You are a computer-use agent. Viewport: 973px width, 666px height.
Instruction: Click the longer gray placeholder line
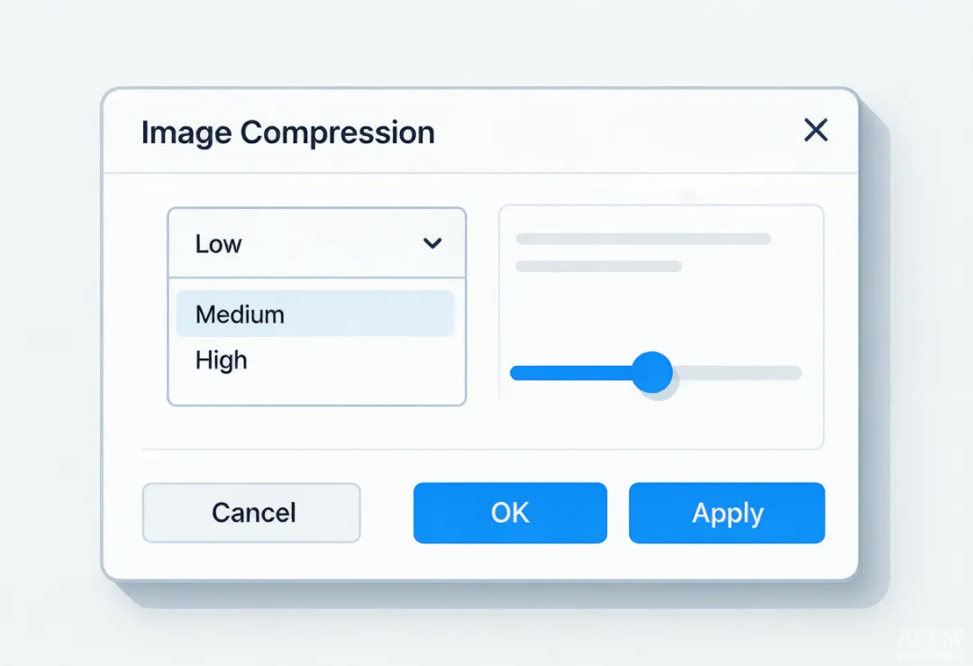[x=643, y=239]
